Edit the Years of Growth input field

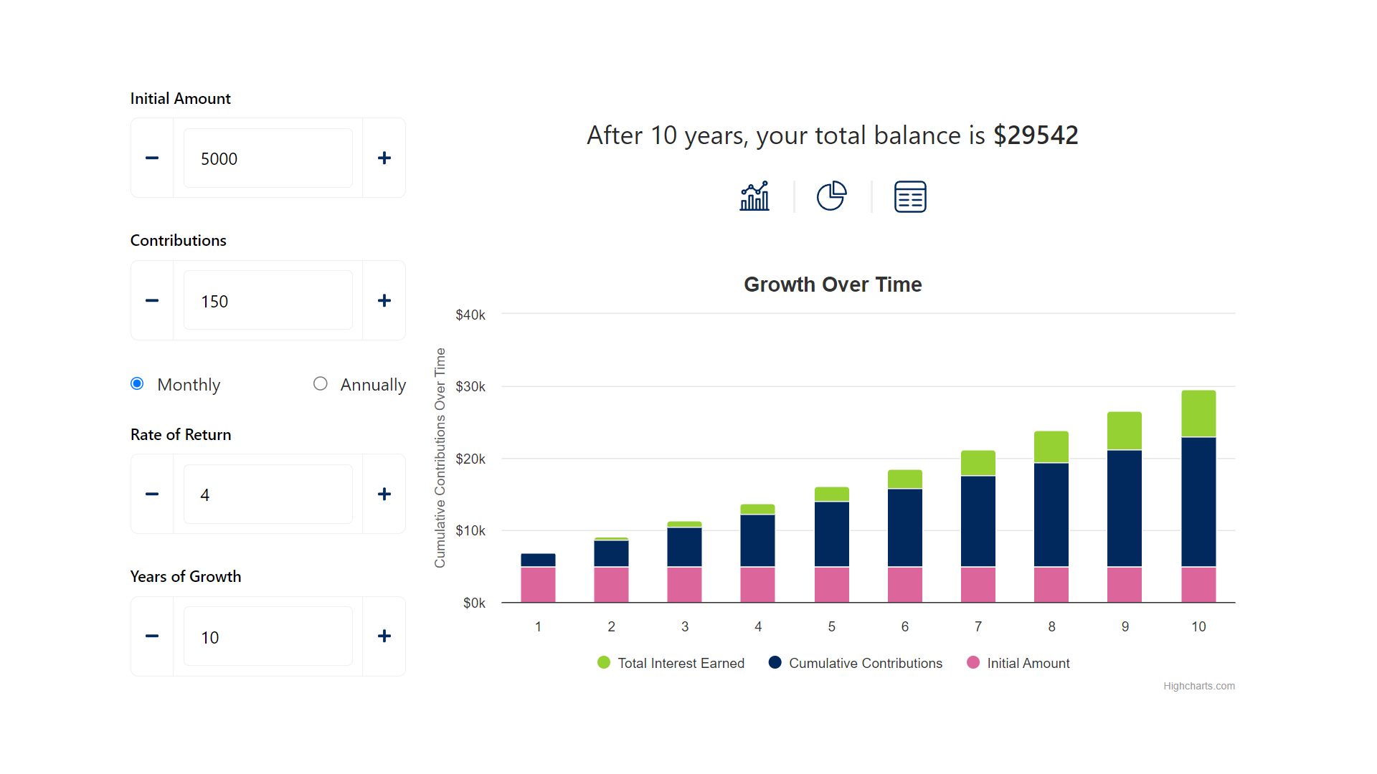pyautogui.click(x=268, y=636)
